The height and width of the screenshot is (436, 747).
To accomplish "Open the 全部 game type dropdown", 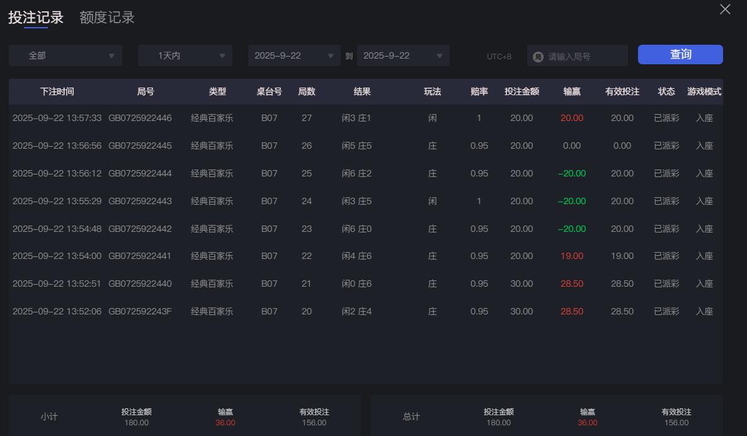I will 65,55.
